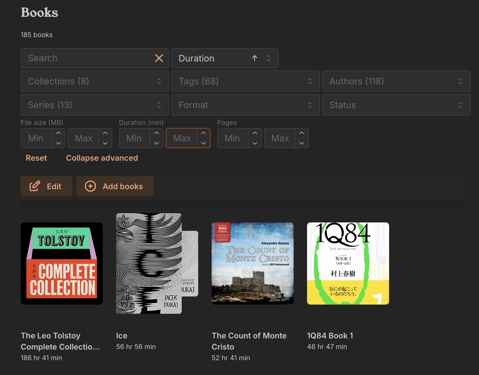Screen dimensions: 479x375
Task: Decrease File size Min with down arrow
Action: (58, 143)
